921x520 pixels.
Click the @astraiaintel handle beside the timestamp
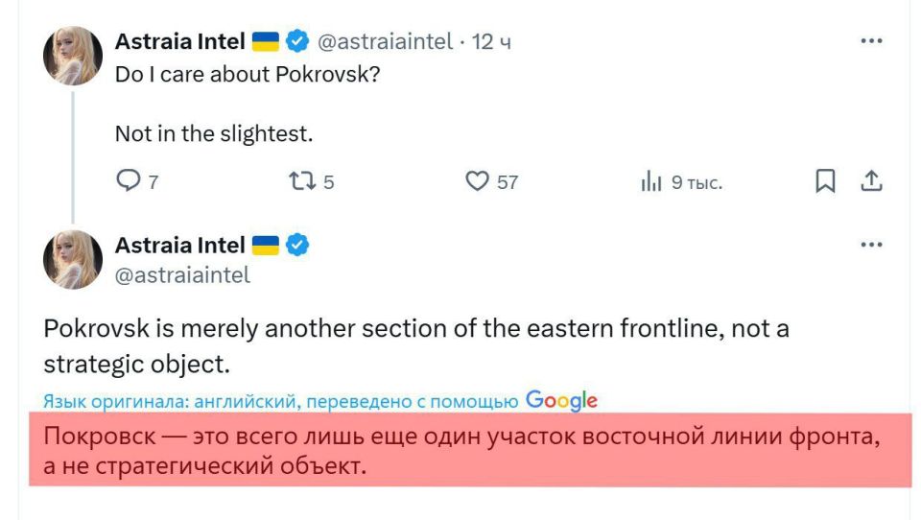pyautogui.click(x=385, y=42)
